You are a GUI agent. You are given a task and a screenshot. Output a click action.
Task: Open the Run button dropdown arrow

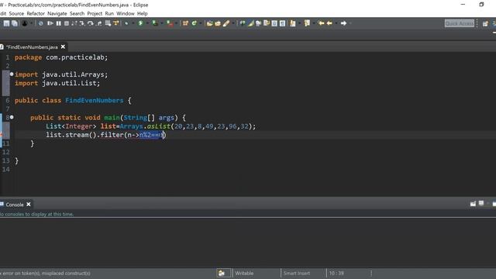(x=147, y=23)
